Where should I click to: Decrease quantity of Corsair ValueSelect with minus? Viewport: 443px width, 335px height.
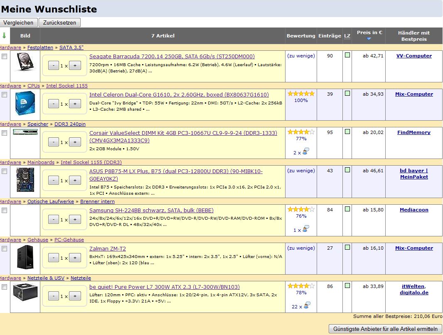tap(53, 142)
